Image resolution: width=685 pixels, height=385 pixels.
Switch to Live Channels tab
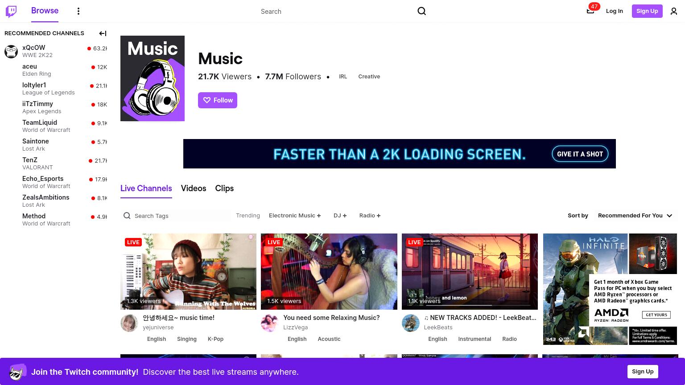[x=146, y=188]
